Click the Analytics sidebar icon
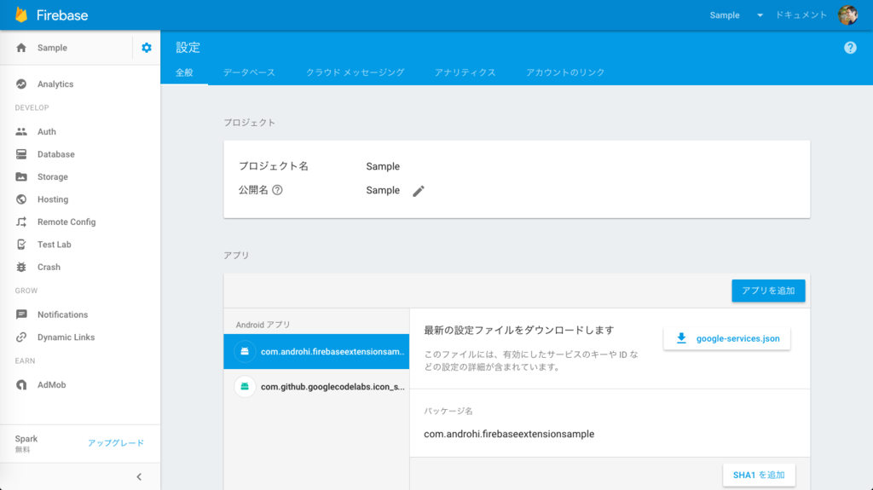Screen dimensions: 873x490 21,84
